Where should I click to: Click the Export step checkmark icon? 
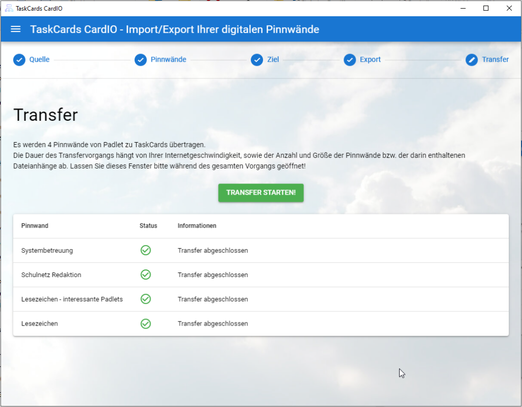tap(350, 60)
